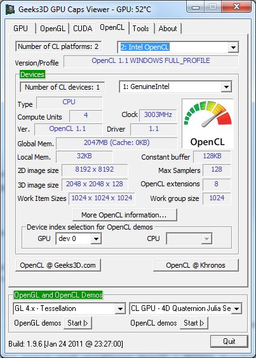Click the 'Number of CL platforms: 2' field
Screen dimensions: 256x358
tap(58, 46)
